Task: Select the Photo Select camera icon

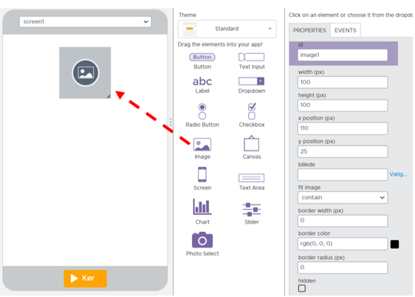Action: coord(202,240)
